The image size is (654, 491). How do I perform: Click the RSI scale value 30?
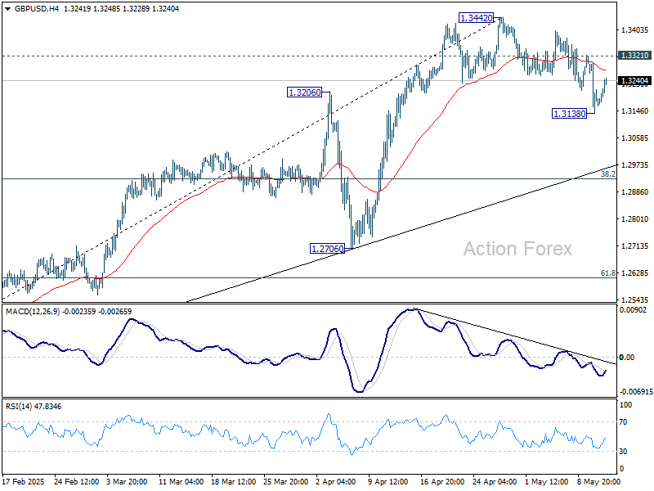click(x=623, y=452)
